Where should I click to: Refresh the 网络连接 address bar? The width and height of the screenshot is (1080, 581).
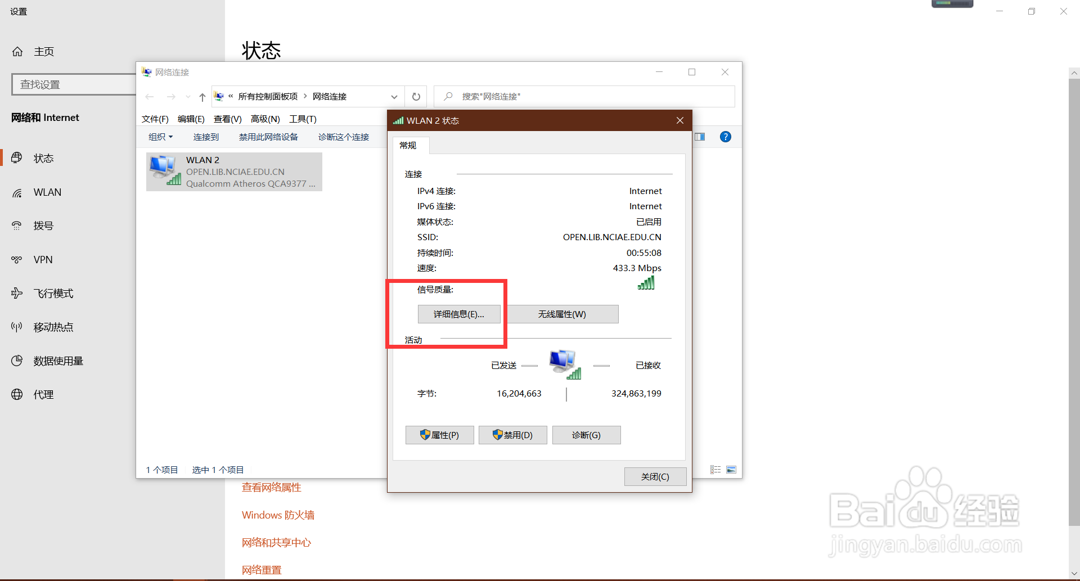click(x=416, y=97)
